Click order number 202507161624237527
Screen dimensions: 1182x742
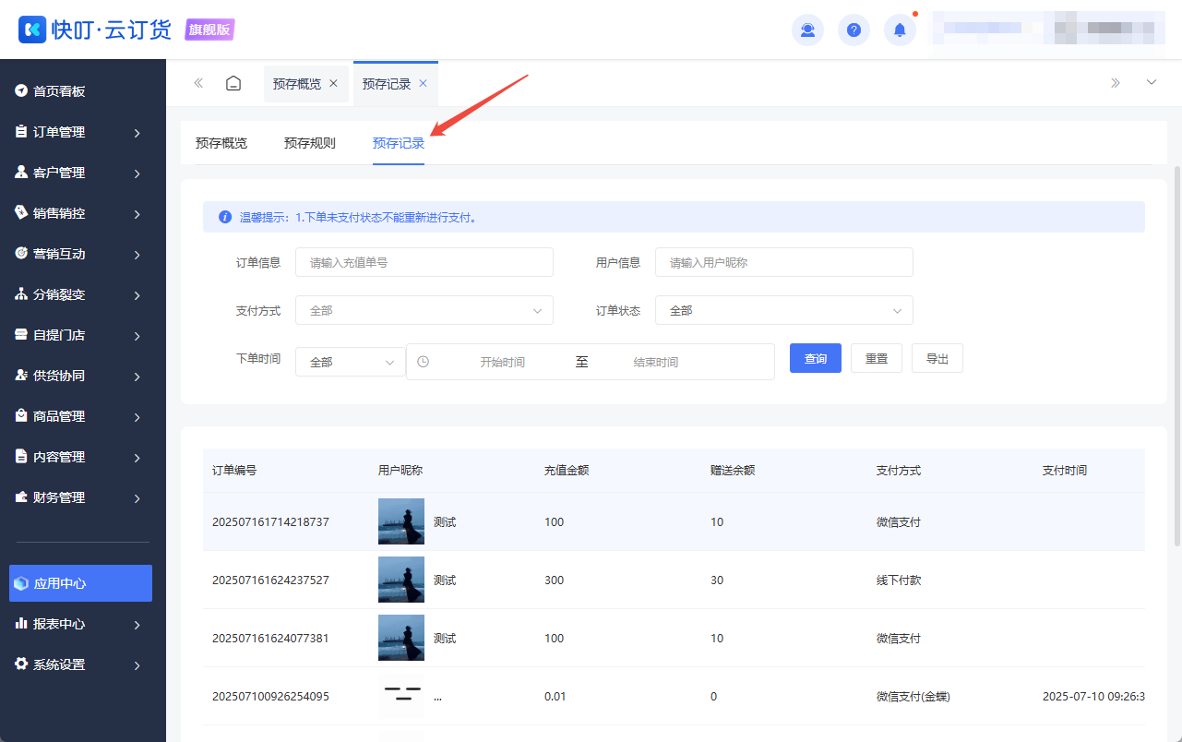(x=270, y=580)
